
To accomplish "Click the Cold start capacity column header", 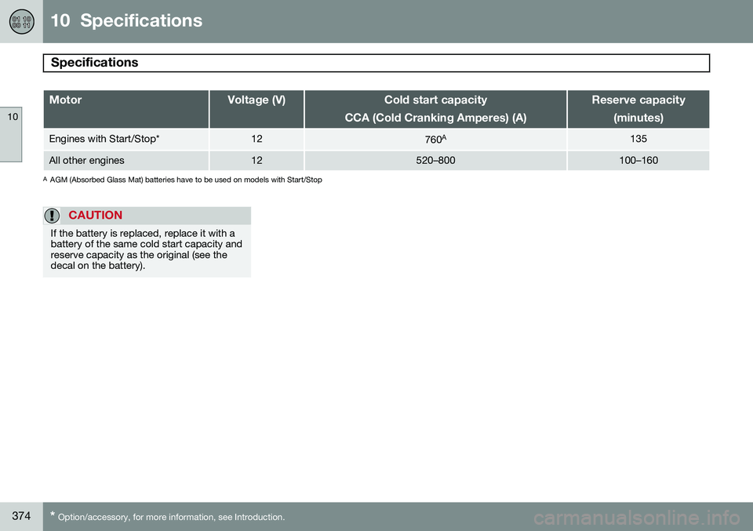I will point(435,109).
